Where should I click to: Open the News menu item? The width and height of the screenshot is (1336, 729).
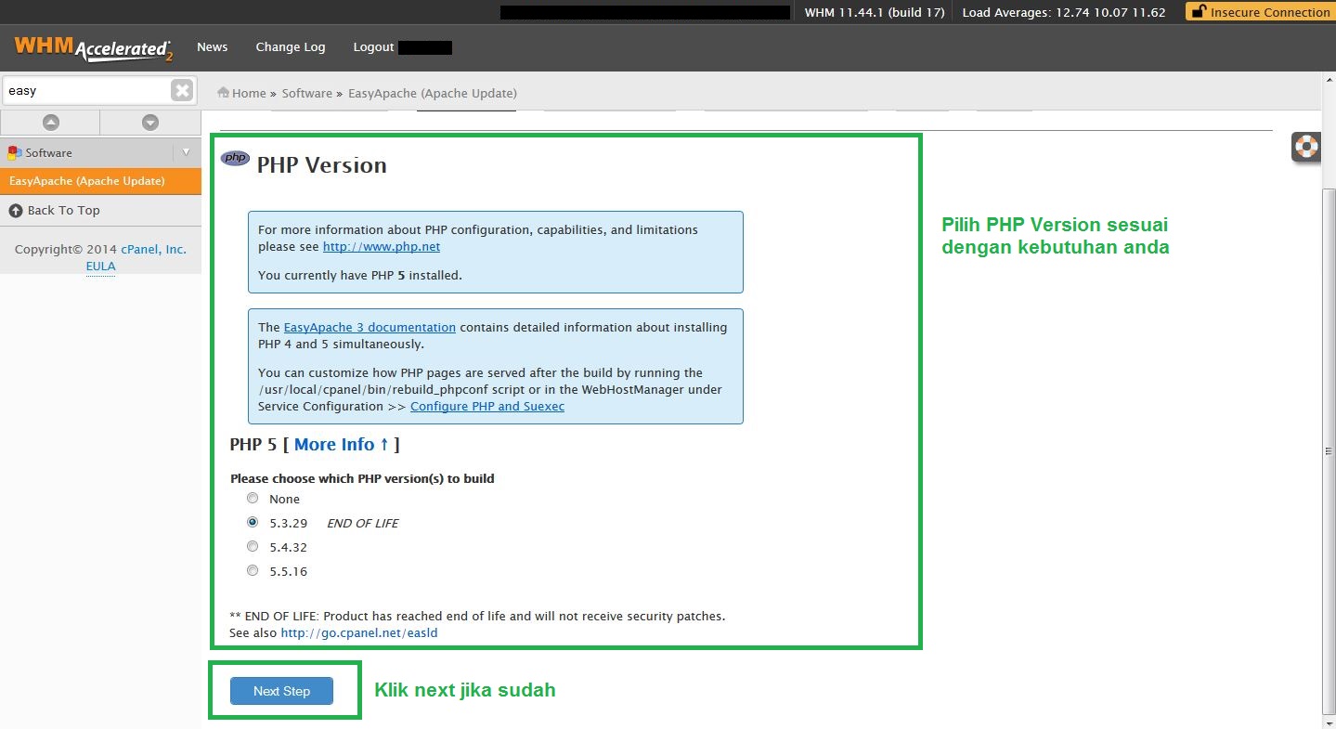212,47
